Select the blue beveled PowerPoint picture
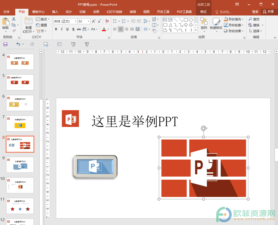Image resolution: width=278 pixels, height=225 pixels. (x=95, y=167)
